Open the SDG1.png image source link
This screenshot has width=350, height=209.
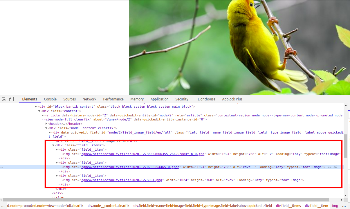tap(122, 180)
